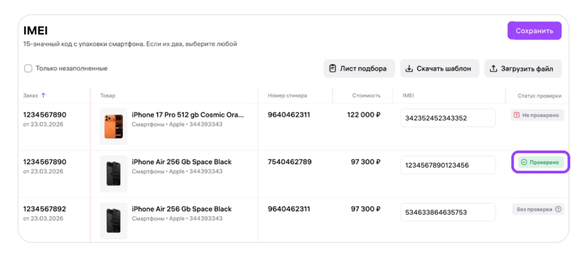Click the Статус проверки column header

coord(539,96)
